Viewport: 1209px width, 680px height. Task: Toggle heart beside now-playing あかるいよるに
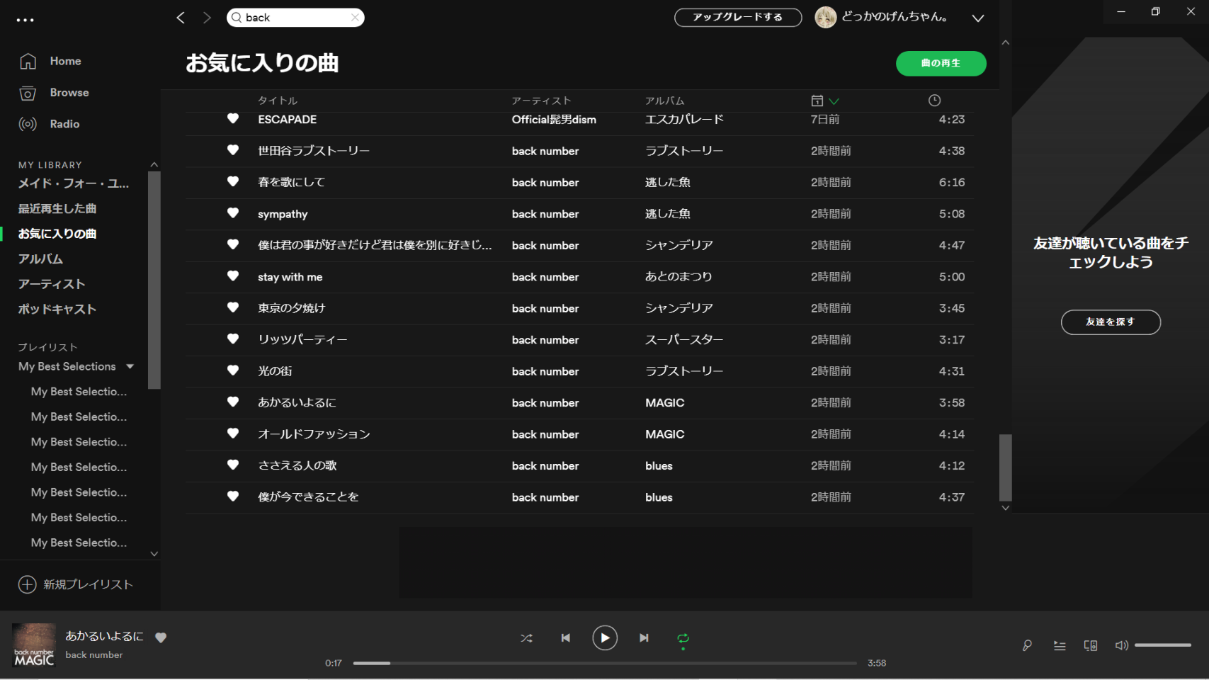tap(161, 637)
